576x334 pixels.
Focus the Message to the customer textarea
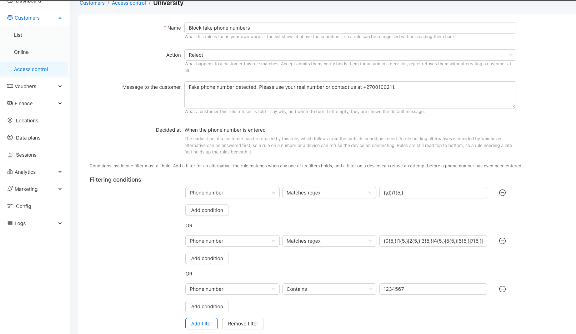(x=350, y=95)
